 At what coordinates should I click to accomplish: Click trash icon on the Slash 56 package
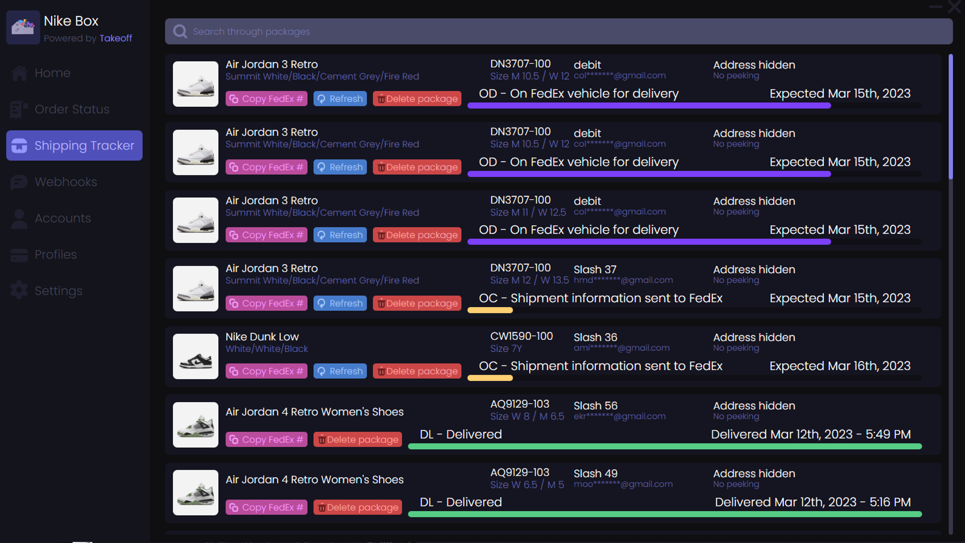322,440
